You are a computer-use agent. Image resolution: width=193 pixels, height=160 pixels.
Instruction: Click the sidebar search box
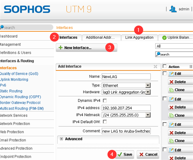(x=26, y=27)
